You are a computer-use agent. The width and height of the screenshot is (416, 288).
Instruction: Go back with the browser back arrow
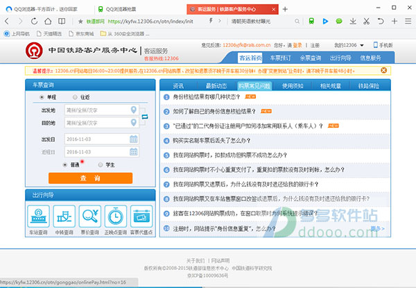point(7,22)
